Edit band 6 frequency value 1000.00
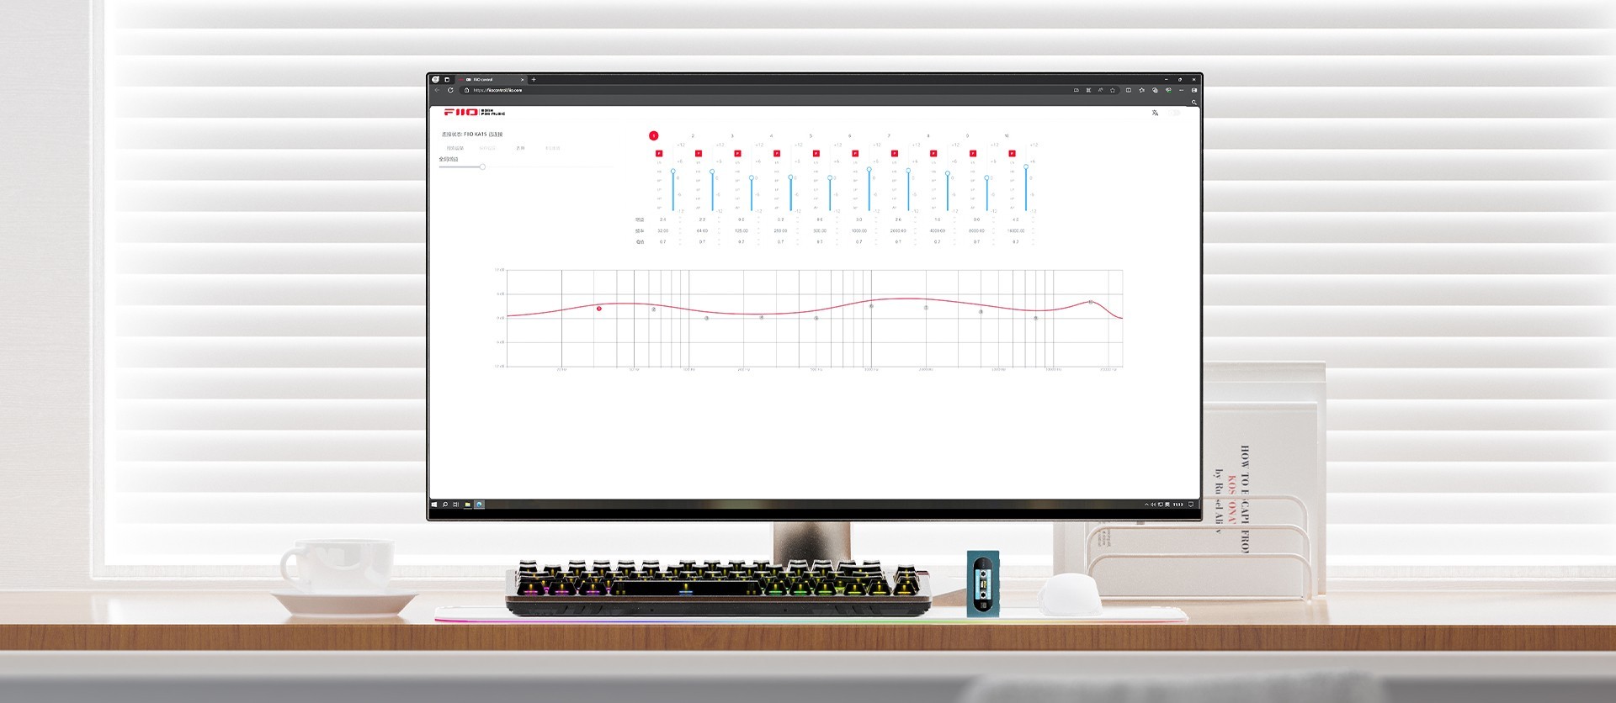Viewport: 1616px width, 703px height. click(859, 230)
